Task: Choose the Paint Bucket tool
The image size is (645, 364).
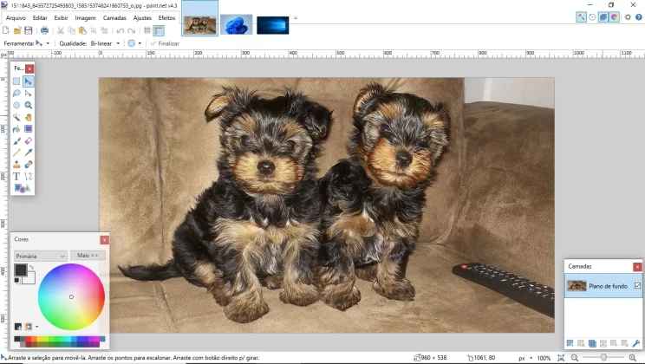Action: coord(16,129)
